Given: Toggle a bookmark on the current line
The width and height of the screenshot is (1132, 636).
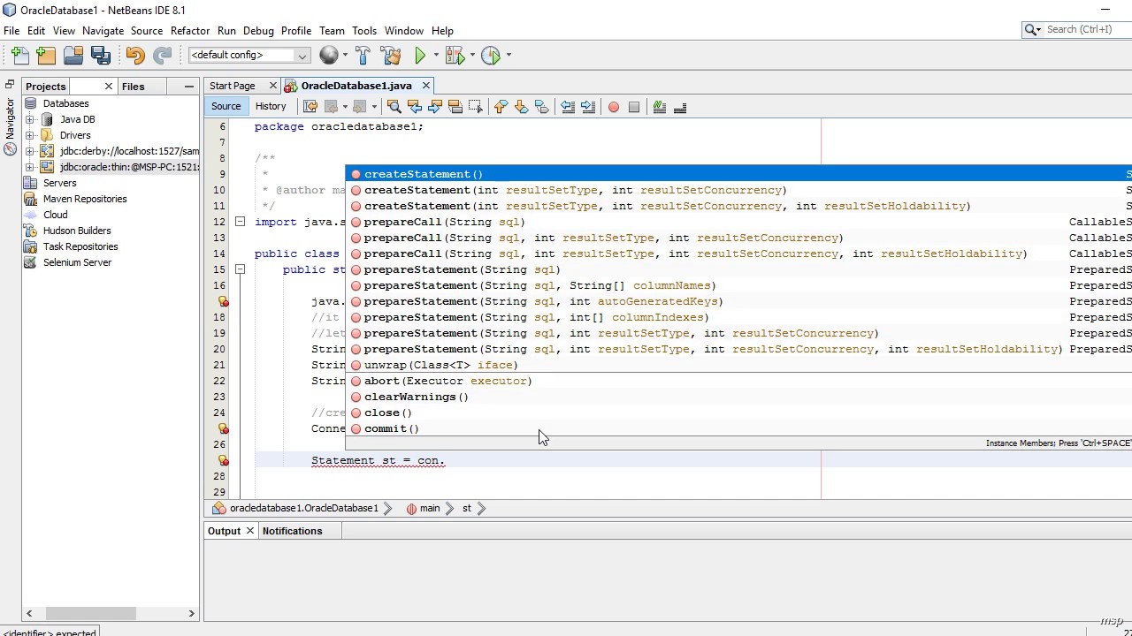Looking at the screenshot, I should [541, 107].
